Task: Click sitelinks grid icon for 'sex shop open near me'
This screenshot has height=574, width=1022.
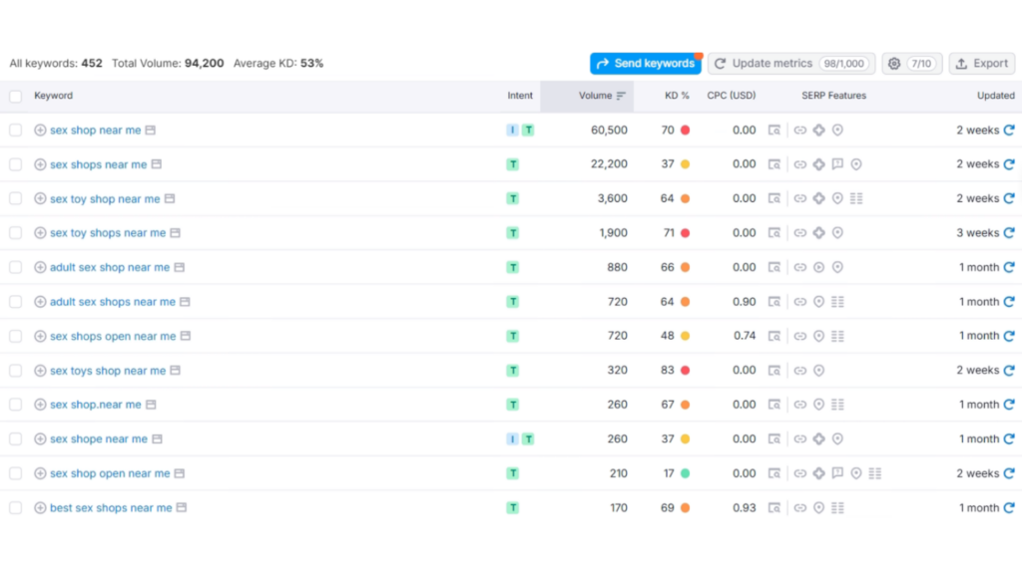Action: (874, 473)
